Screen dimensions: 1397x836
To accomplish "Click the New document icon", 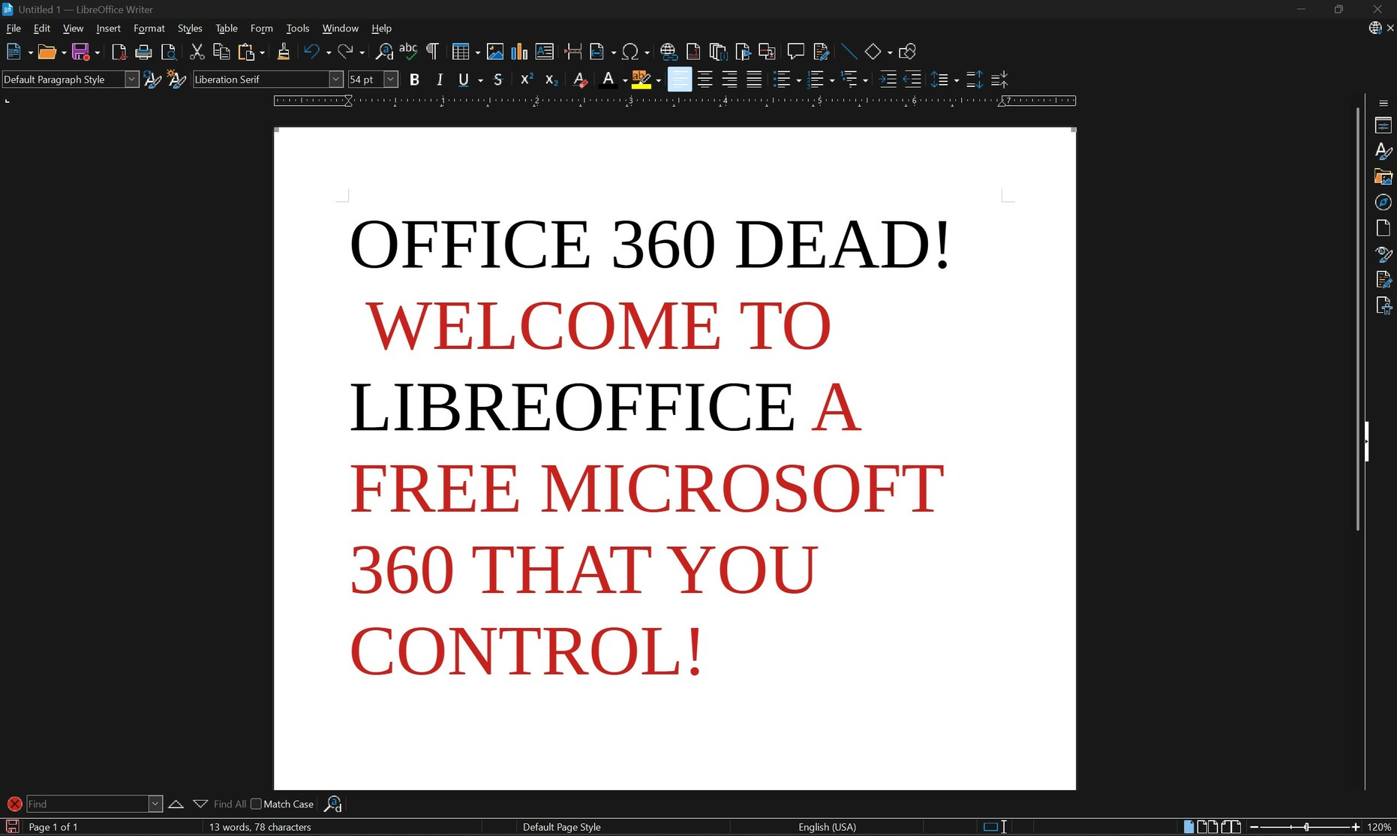I will click(14, 52).
